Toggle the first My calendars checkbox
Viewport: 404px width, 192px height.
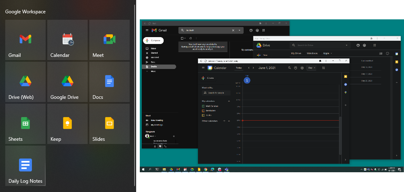click(x=204, y=106)
